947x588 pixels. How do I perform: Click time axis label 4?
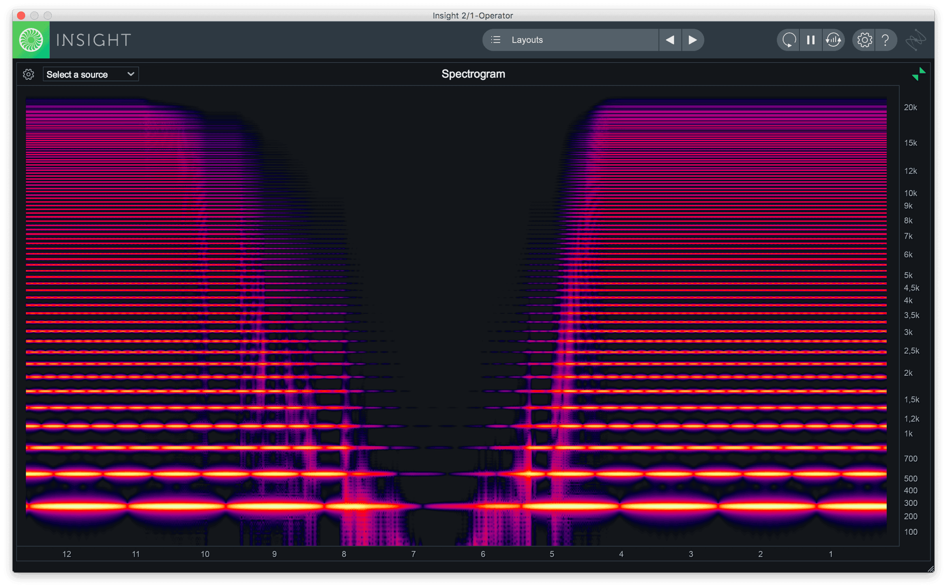pyautogui.click(x=621, y=554)
